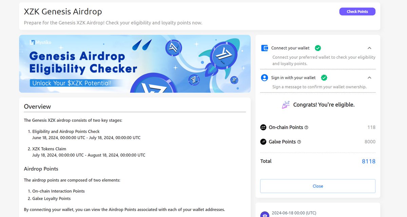Image resolution: width=407 pixels, height=217 pixels.
Task: Click 'On-chain Interaction Points' list item
Action: pyautogui.click(x=58, y=191)
